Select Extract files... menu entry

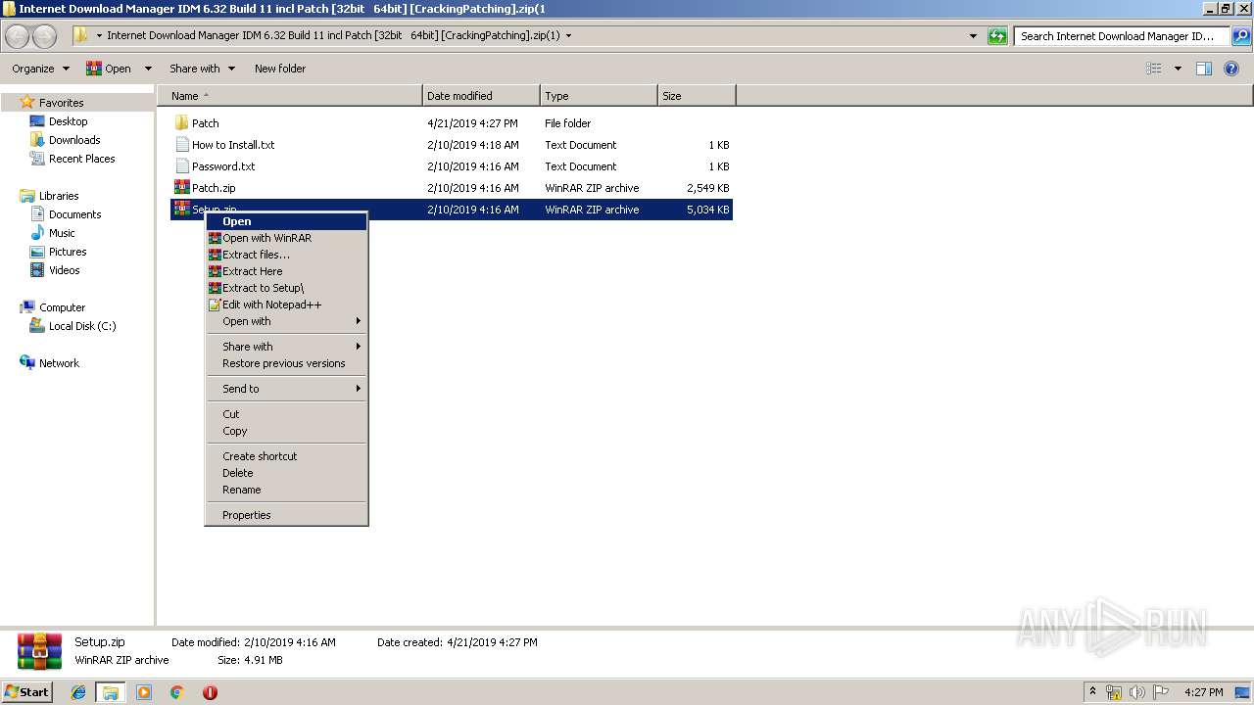point(286,255)
